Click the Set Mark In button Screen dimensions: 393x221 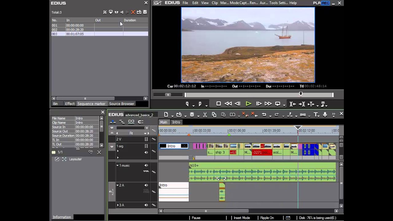(x=187, y=104)
